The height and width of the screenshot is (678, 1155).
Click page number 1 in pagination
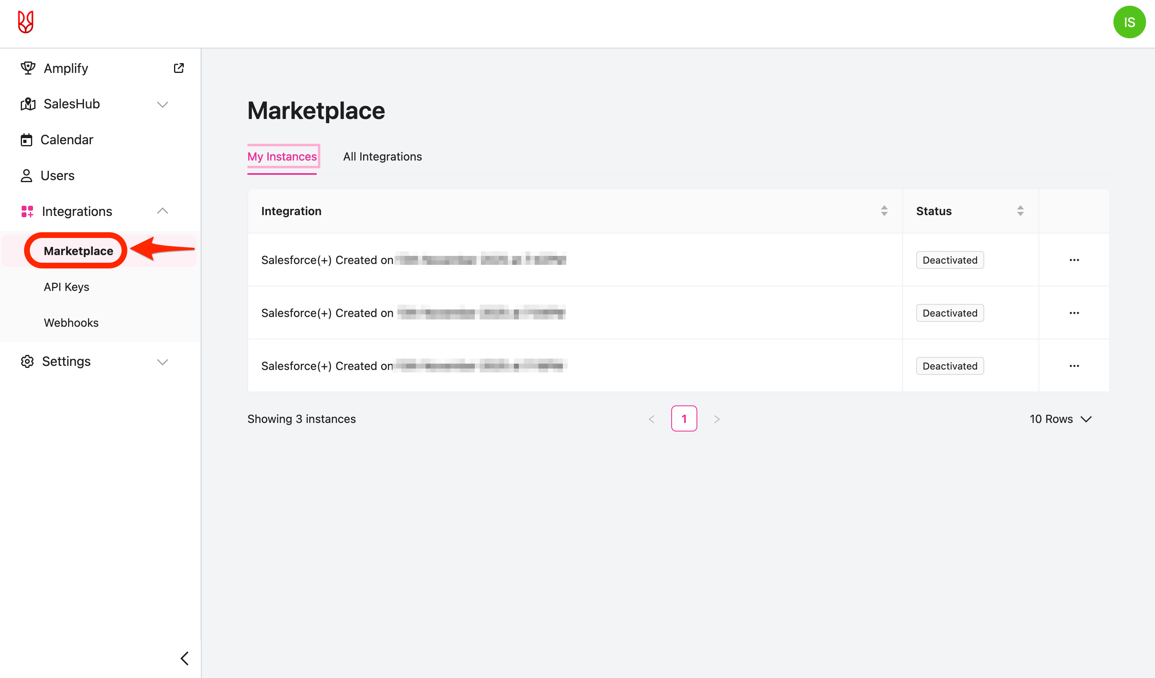point(684,419)
